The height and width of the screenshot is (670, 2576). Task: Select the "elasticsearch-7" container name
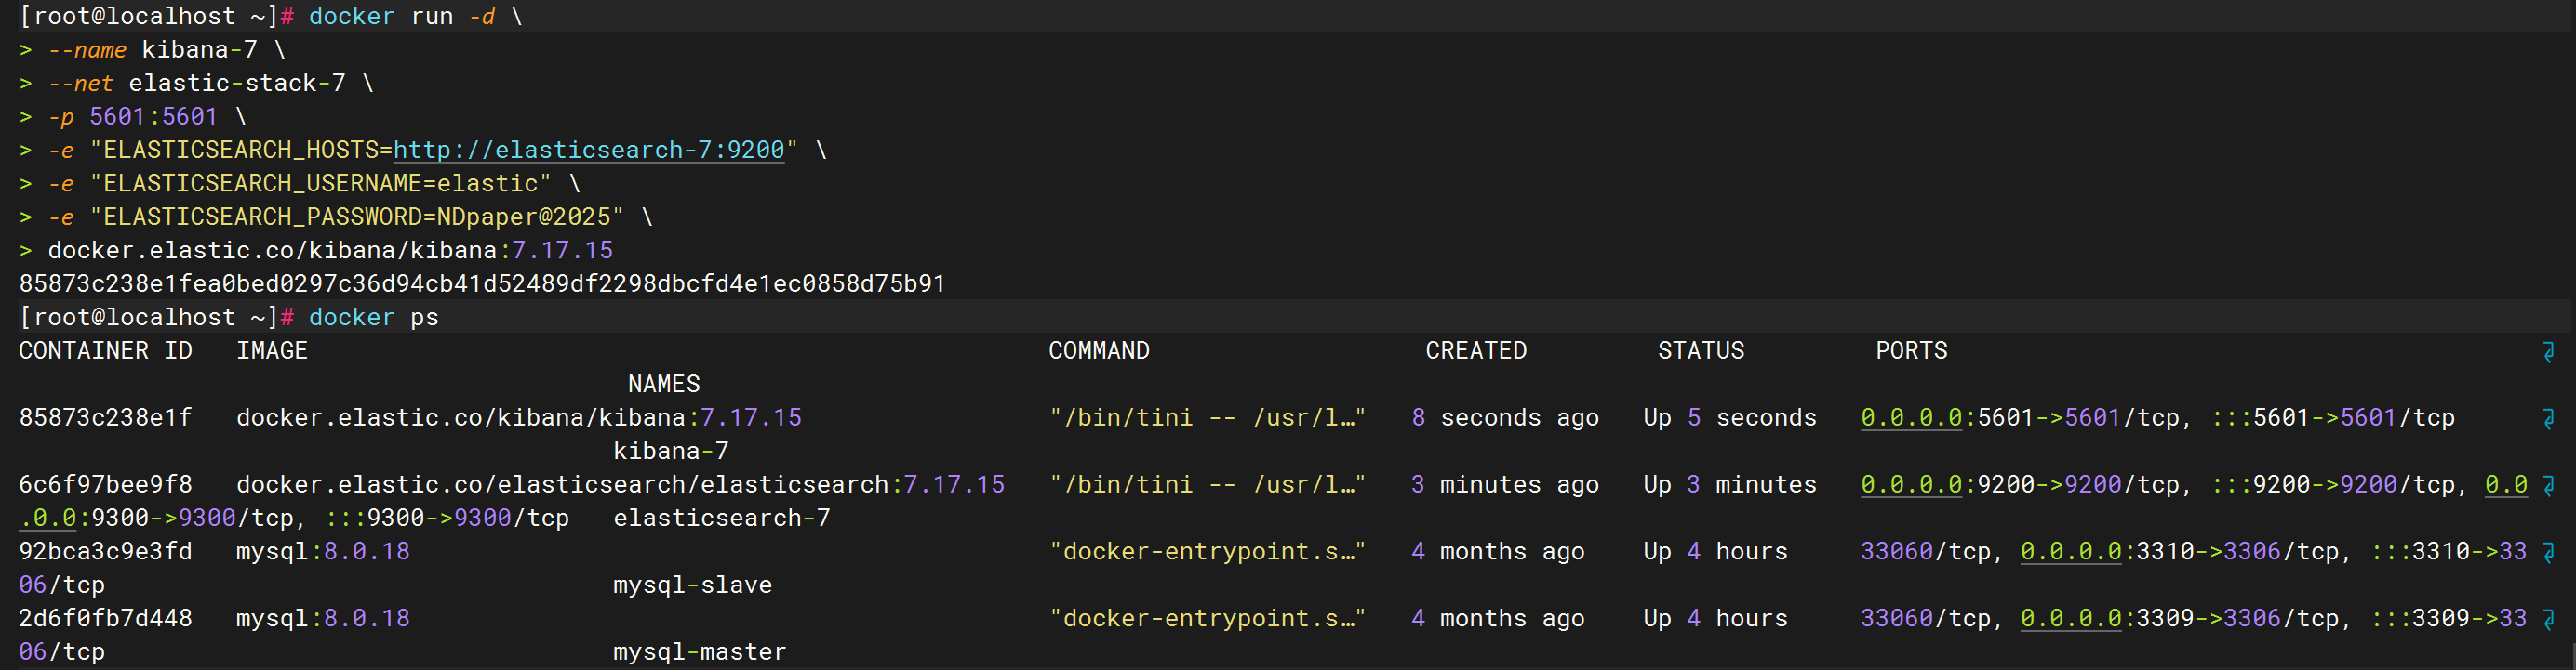tap(722, 519)
